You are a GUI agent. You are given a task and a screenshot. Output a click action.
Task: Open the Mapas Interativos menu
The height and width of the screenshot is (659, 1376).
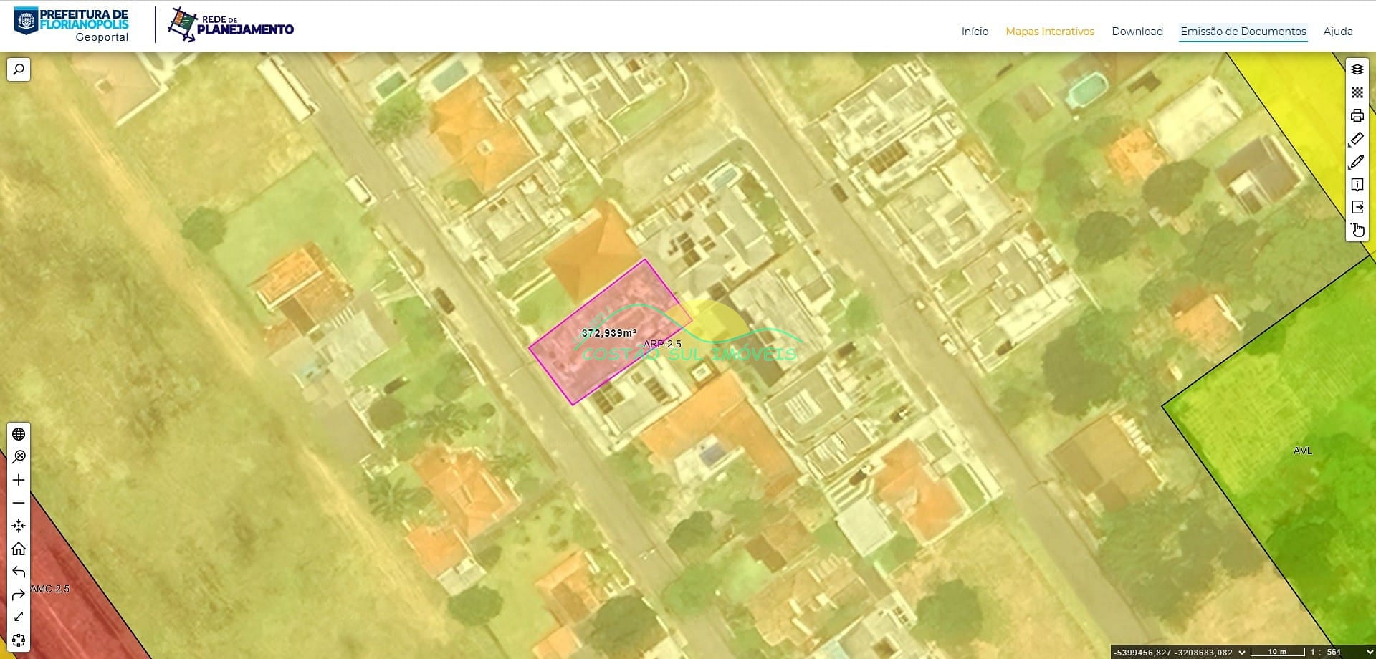tap(1049, 32)
